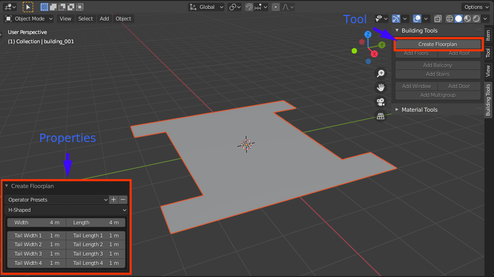Click the Add Door button

click(459, 86)
